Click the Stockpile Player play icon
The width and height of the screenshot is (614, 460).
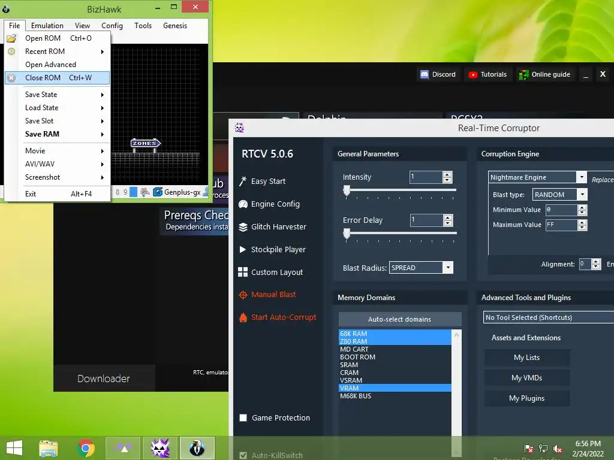[243, 250]
